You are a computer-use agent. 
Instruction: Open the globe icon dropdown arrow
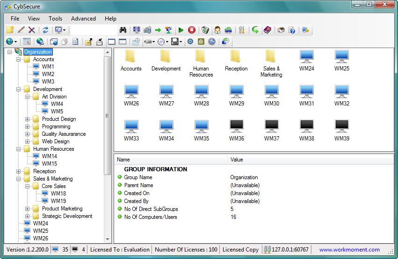pyautogui.click(x=16, y=42)
